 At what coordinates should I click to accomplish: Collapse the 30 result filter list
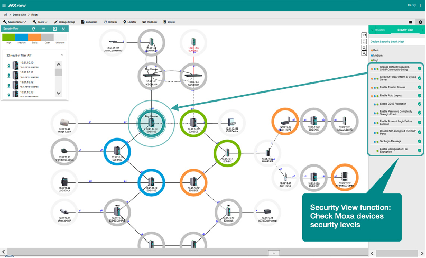62,55
